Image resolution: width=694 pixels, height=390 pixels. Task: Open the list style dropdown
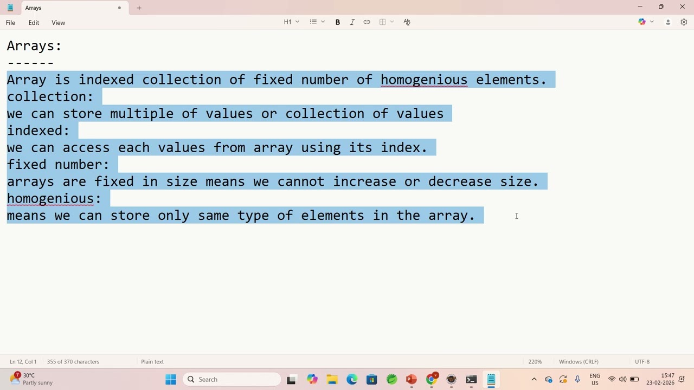(317, 22)
